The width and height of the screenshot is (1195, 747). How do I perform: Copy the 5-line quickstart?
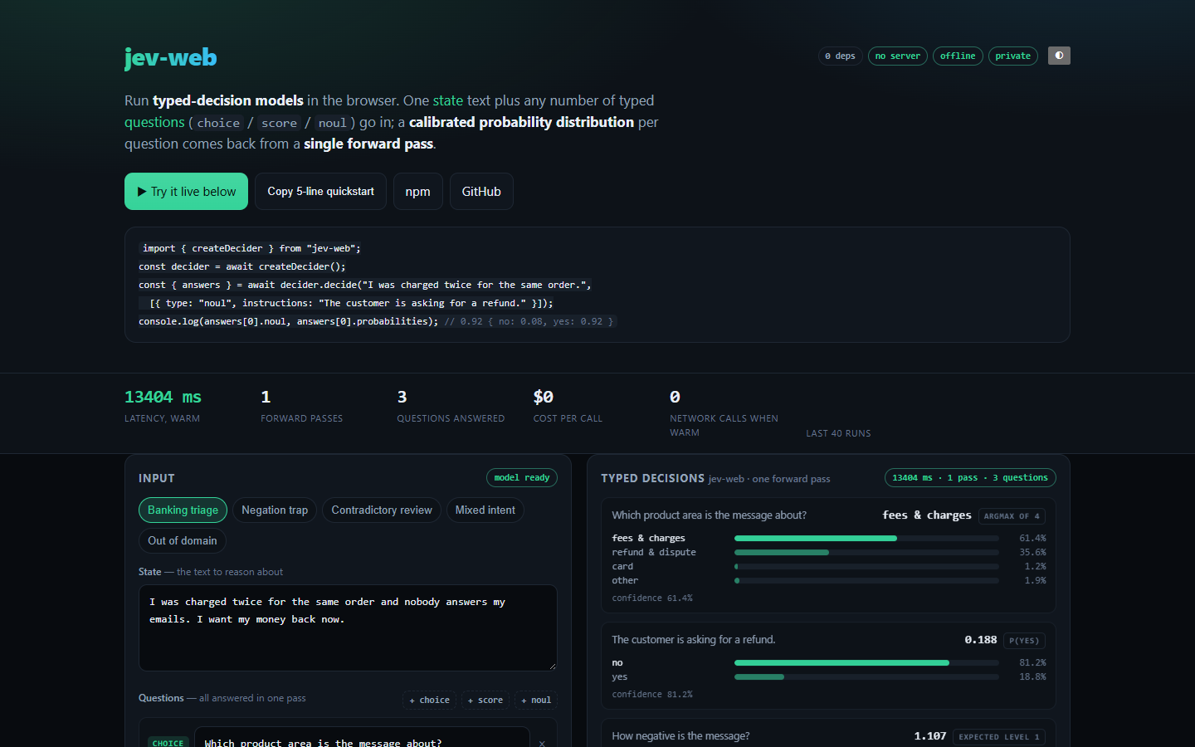pos(320,192)
